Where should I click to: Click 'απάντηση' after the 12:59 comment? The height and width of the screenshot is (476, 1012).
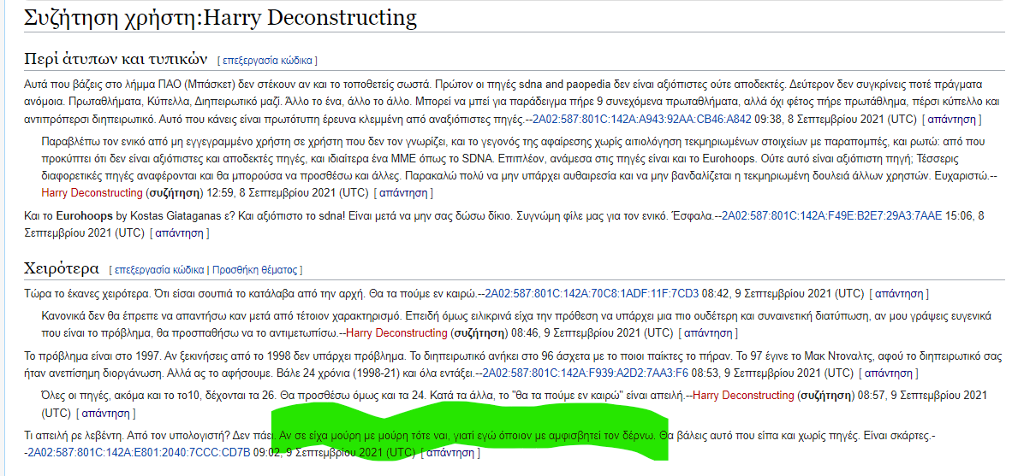pyautogui.click(x=403, y=192)
